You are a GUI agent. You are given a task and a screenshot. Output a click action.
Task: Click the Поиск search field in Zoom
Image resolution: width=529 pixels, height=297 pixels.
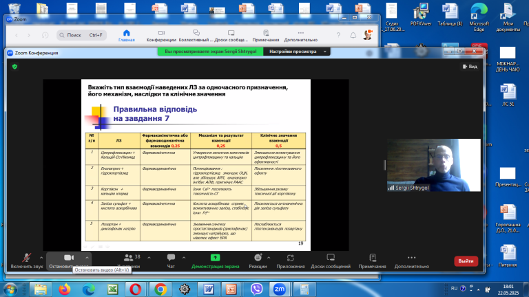point(81,35)
